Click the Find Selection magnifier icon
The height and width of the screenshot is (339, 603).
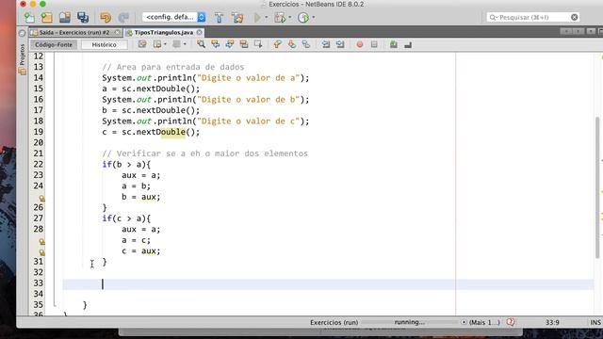coord(201,44)
